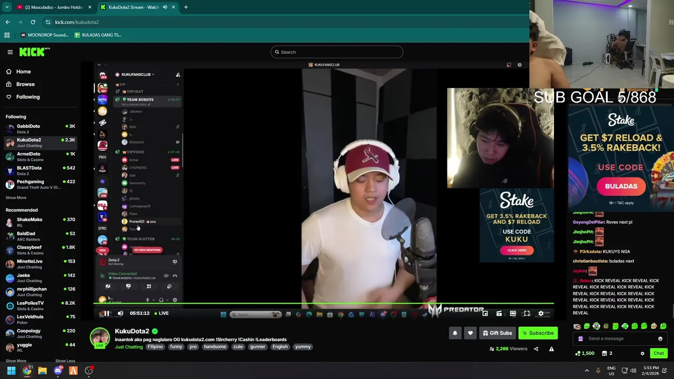Show hidden system tray icons
Screen dimensions: 674x379
coord(587,371)
